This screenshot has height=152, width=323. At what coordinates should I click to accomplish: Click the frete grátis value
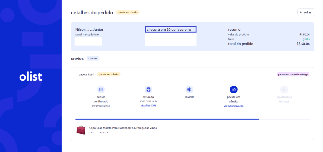tap(306, 39)
